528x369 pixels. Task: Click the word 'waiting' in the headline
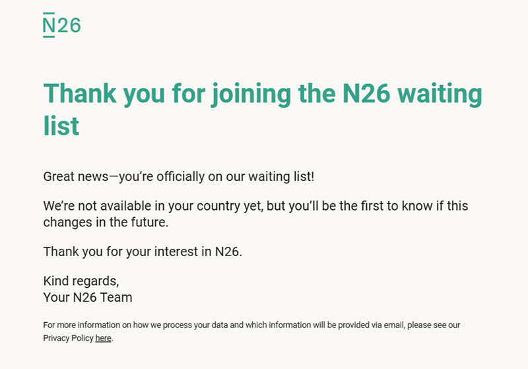[440, 94]
